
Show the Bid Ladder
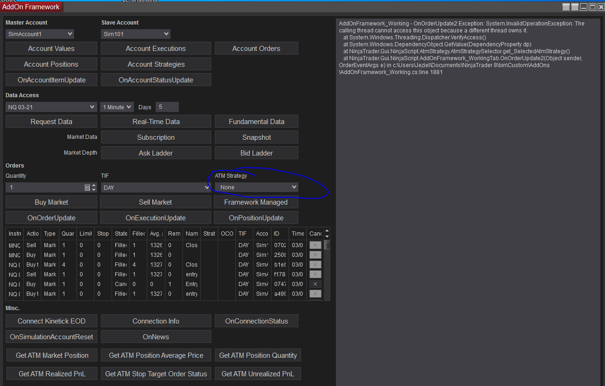click(256, 153)
